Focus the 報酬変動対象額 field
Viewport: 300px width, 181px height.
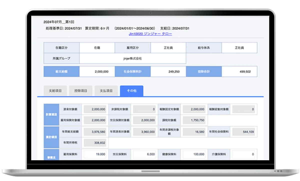243,109
